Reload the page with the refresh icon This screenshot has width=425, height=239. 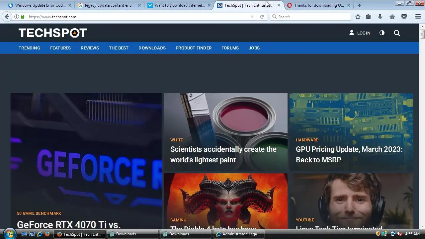(x=262, y=17)
